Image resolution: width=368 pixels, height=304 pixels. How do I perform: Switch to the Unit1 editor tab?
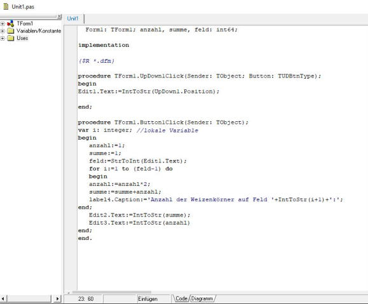pos(73,18)
